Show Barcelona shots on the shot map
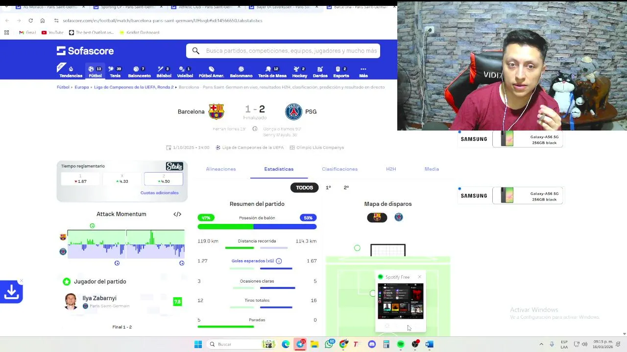627x352 pixels. click(x=377, y=218)
